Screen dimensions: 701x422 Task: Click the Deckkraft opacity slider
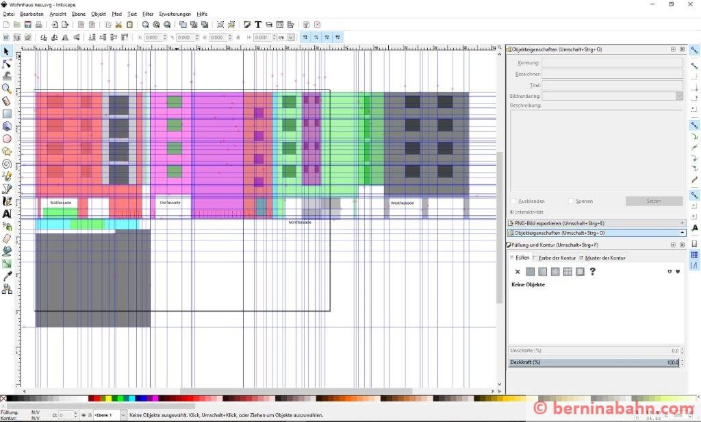[594, 362]
